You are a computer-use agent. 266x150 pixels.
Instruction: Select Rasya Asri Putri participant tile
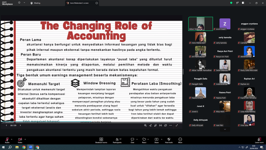coord(225,51)
